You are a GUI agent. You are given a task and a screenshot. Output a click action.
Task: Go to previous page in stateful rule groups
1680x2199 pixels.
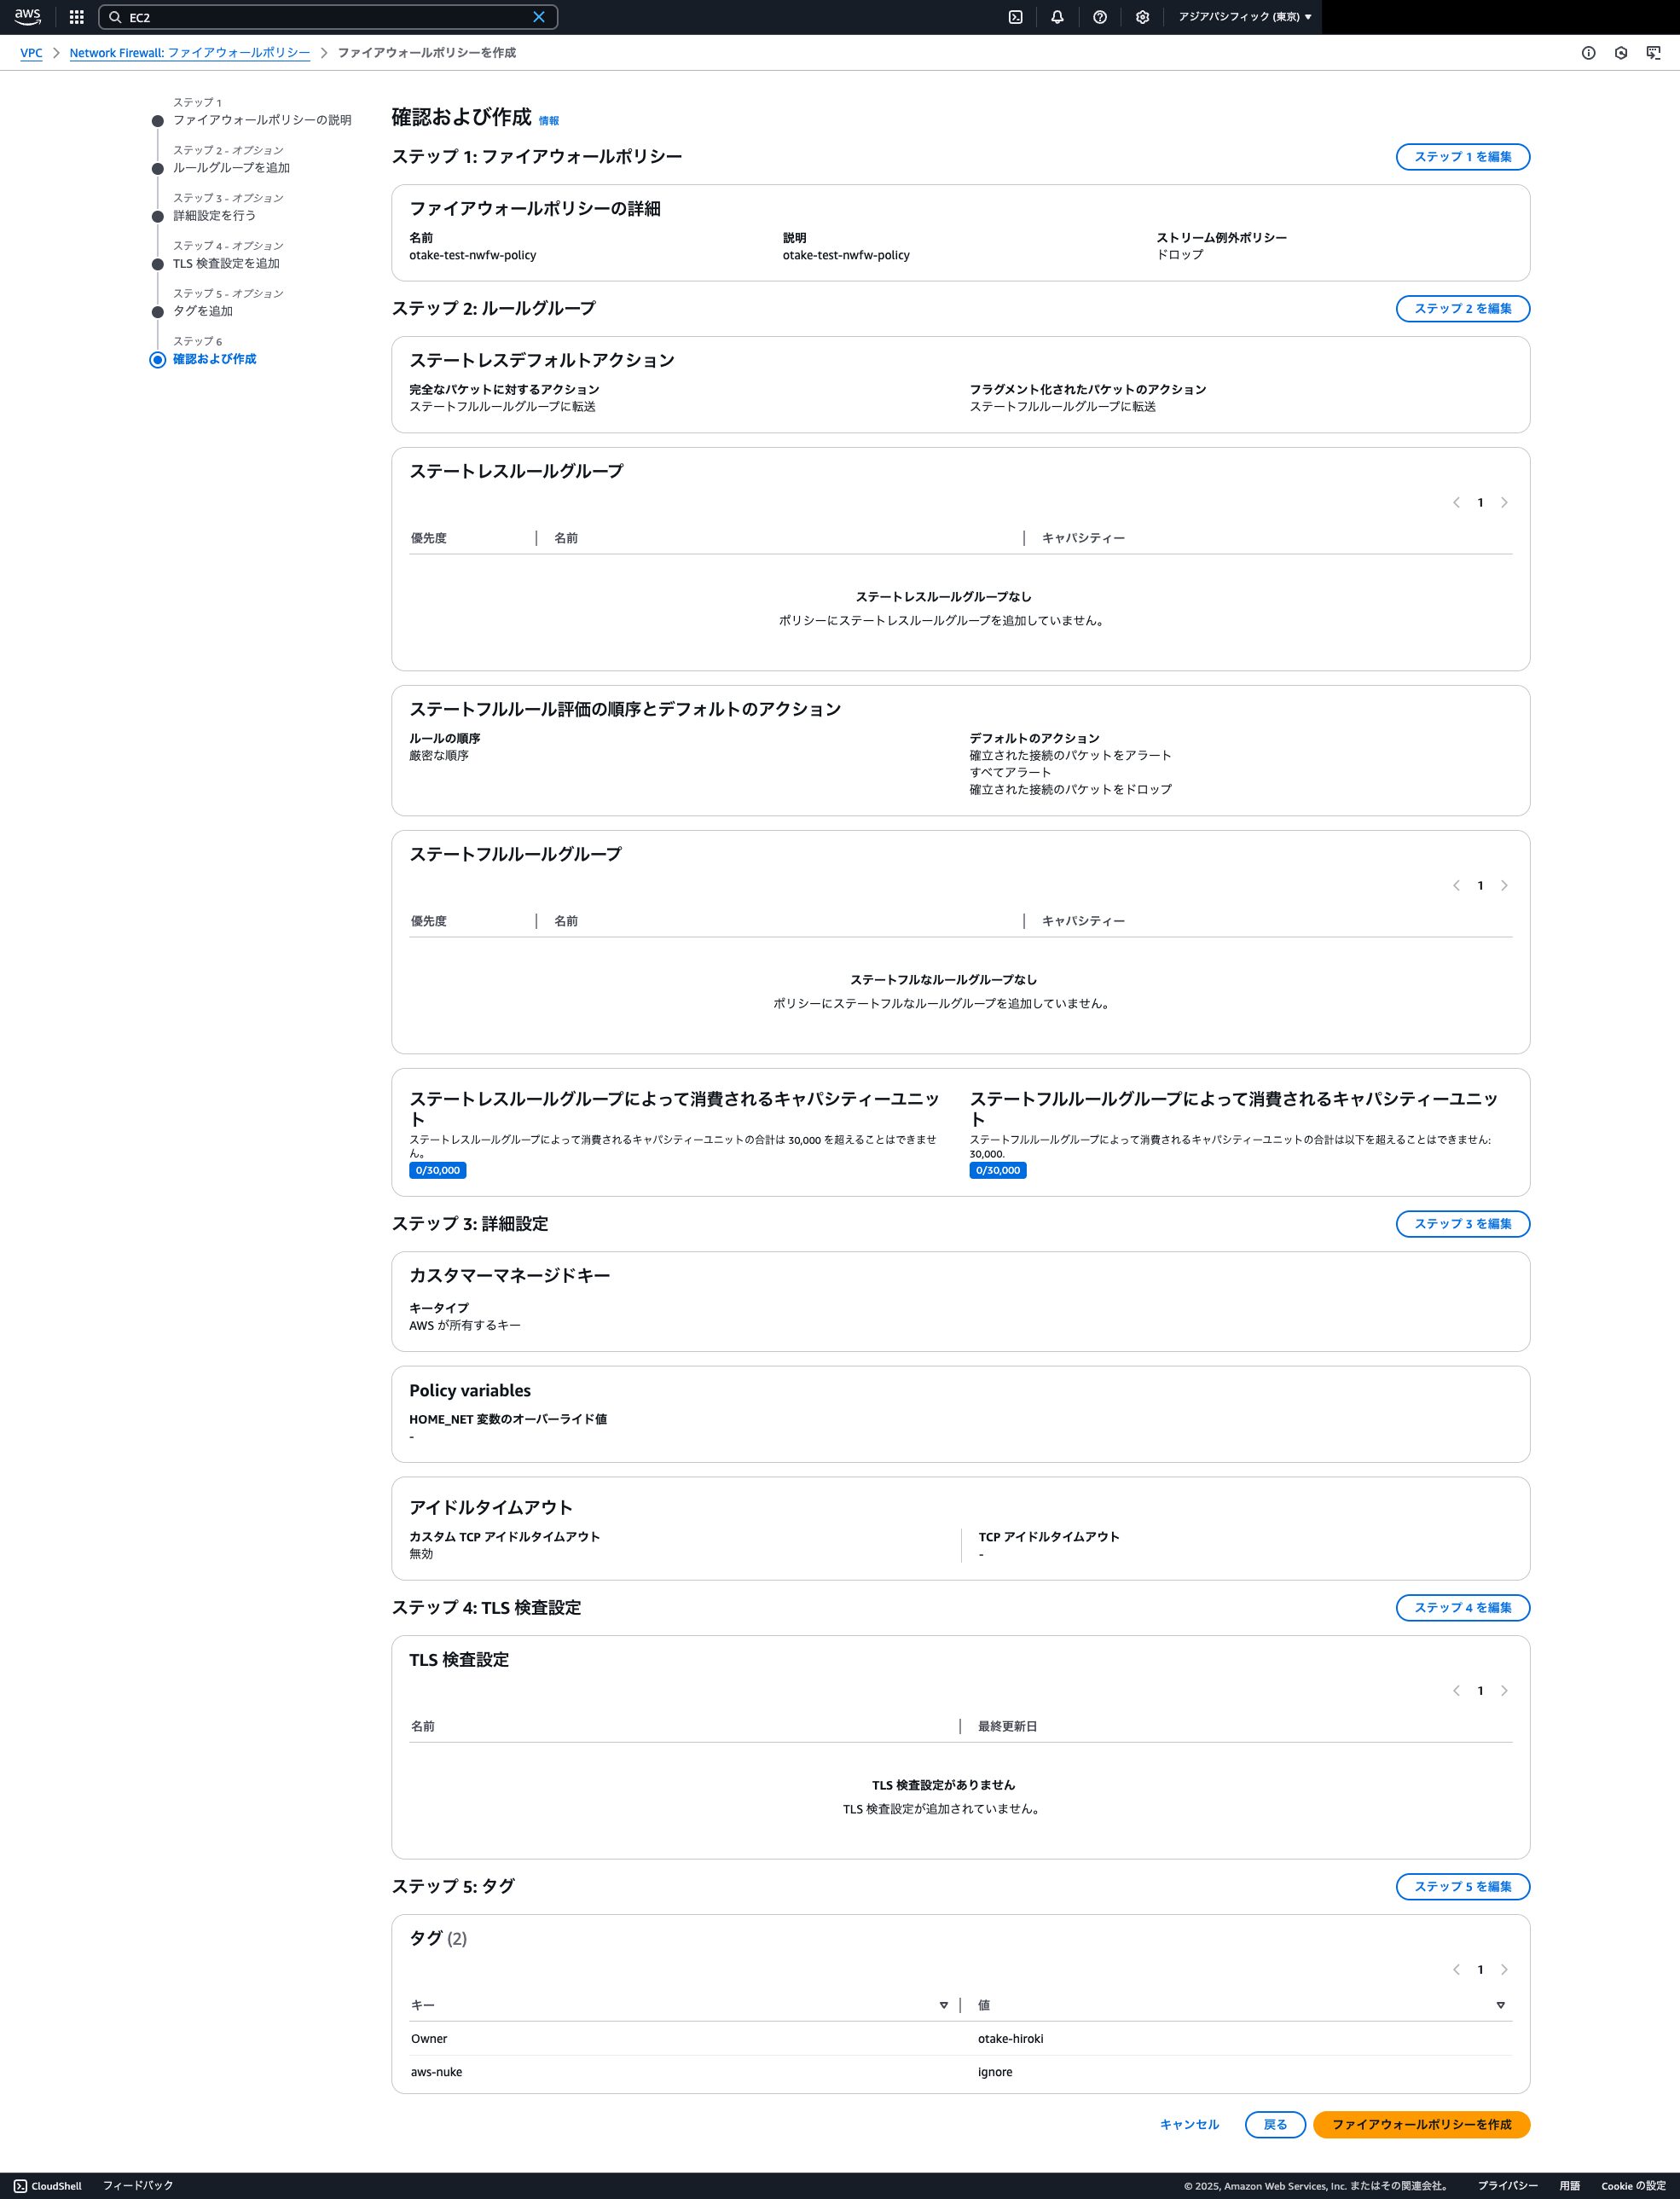pos(1456,886)
